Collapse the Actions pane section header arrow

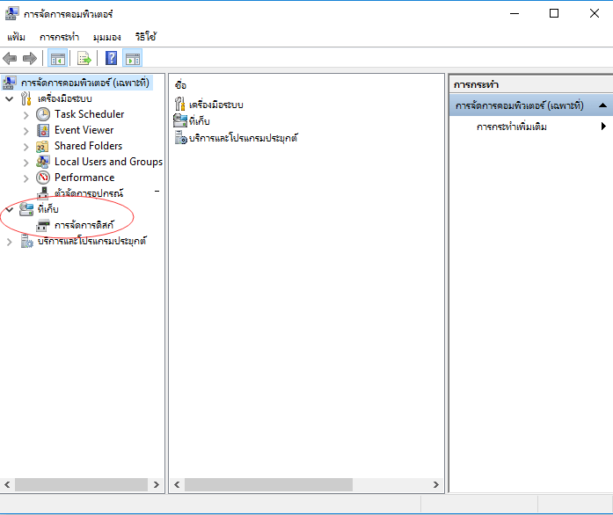pyautogui.click(x=602, y=105)
